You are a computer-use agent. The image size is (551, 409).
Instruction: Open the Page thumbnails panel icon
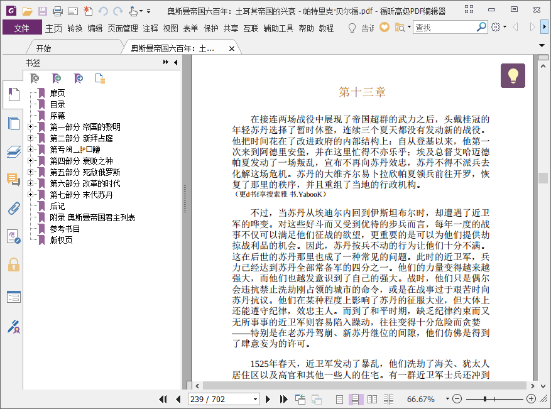pos(13,123)
